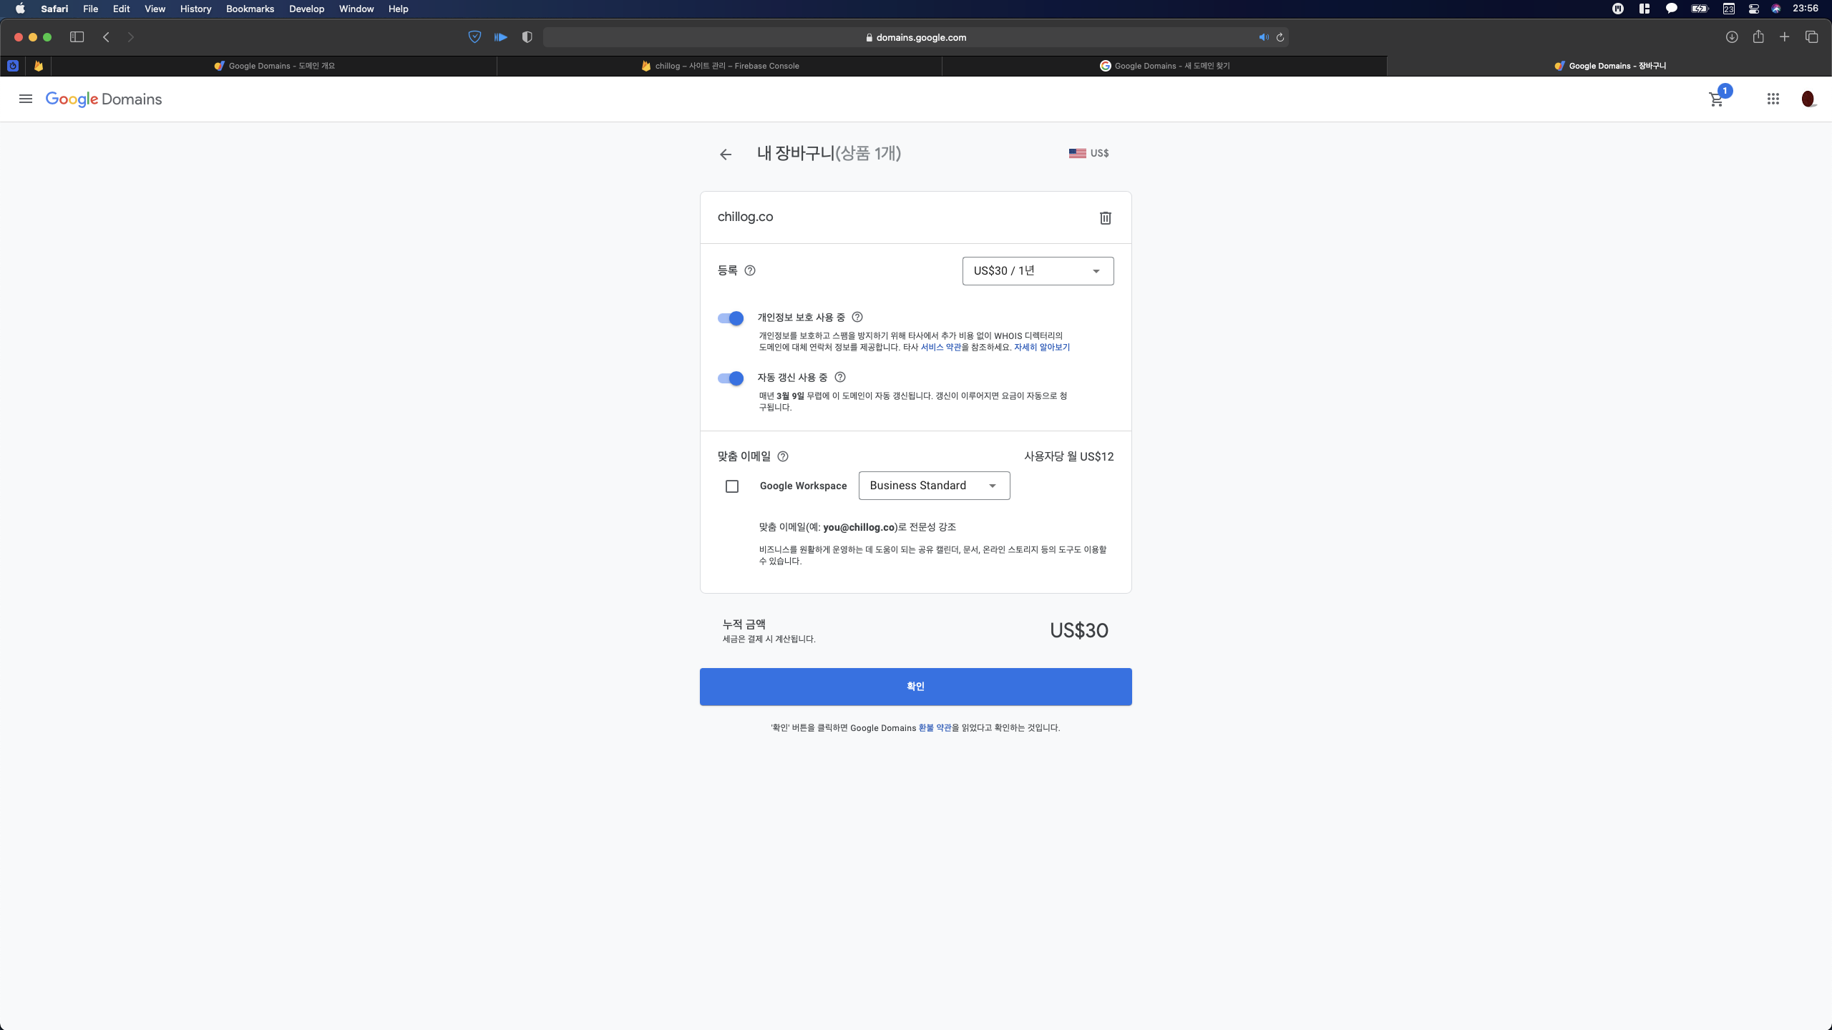Open the shopping cart icon
The width and height of the screenshot is (1832, 1030).
pyautogui.click(x=1716, y=99)
